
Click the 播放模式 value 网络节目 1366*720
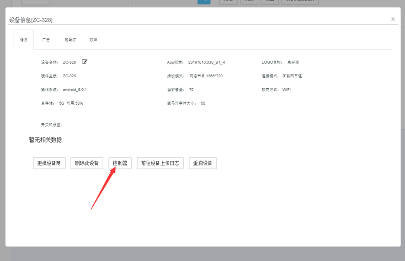pyautogui.click(x=206, y=76)
